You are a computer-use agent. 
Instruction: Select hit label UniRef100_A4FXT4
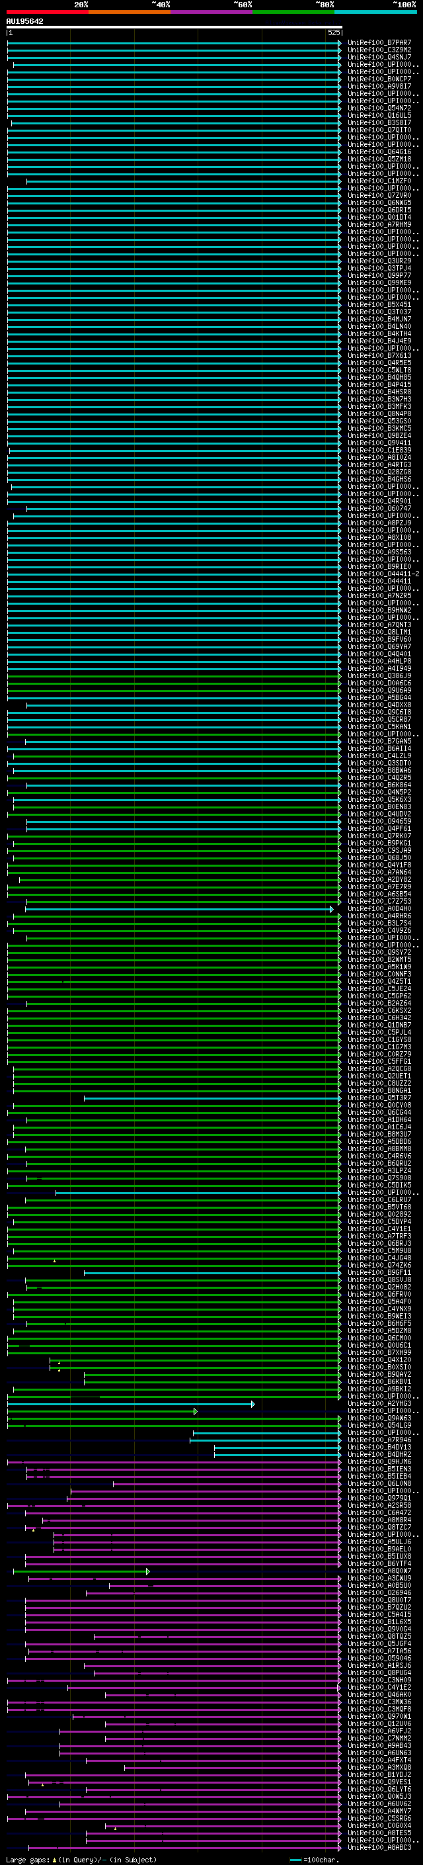tap(379, 1760)
